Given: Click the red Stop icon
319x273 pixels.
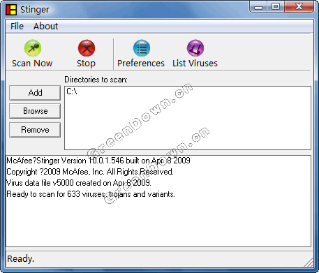Looking at the screenshot, I should (x=87, y=48).
